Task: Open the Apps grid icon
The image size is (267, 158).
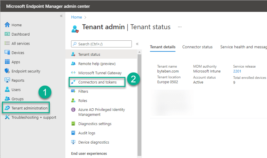Action: [x=7, y=62]
